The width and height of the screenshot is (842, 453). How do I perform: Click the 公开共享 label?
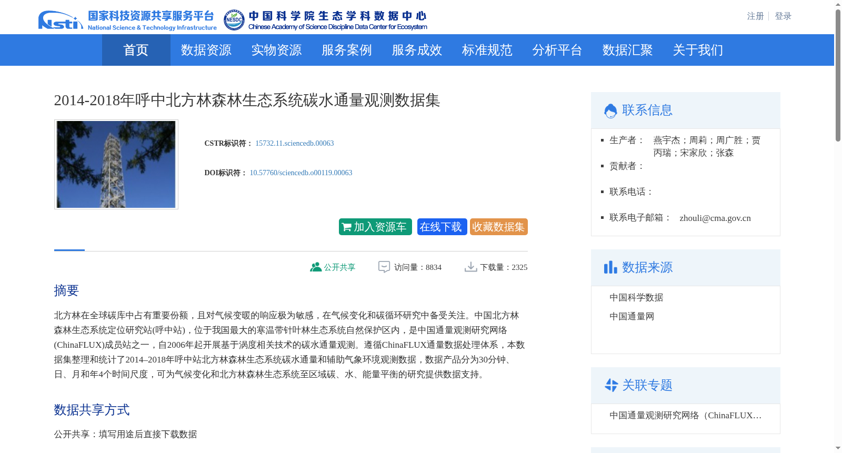339,267
